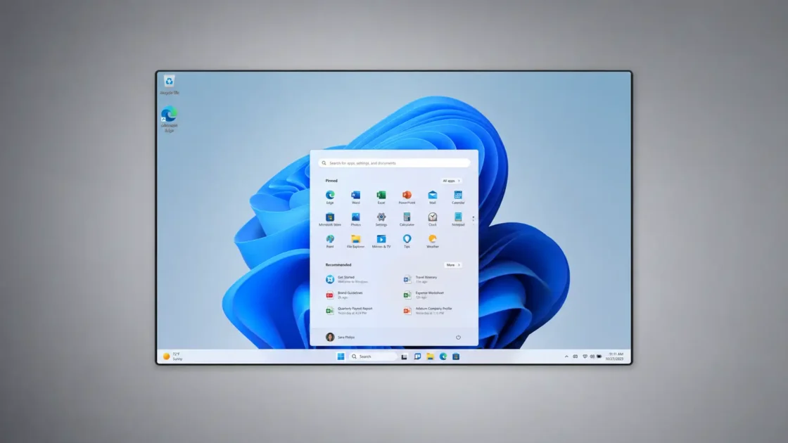This screenshot has width=788, height=443.
Task: Open File Explorer from the taskbar
Action: tap(430, 357)
